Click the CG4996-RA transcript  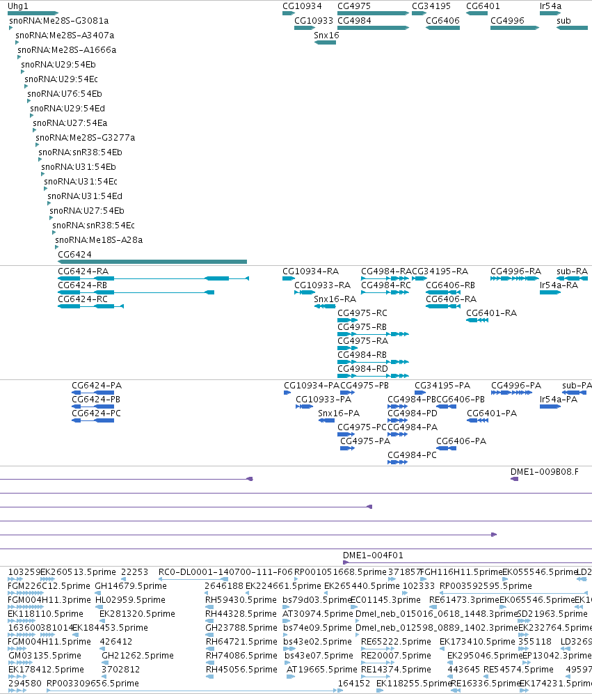[x=515, y=278]
